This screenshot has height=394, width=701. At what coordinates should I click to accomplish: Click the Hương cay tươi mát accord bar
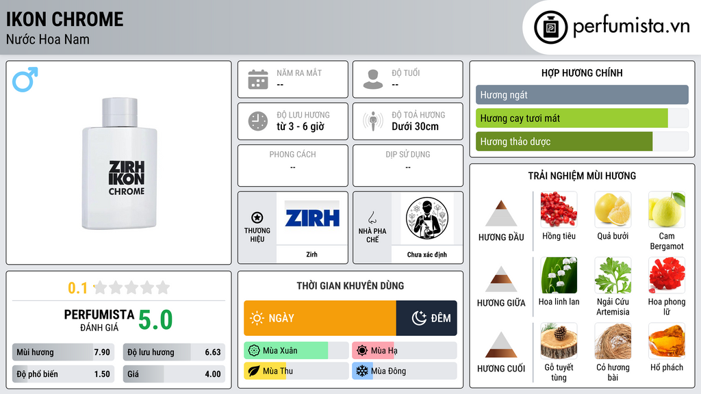(x=582, y=118)
